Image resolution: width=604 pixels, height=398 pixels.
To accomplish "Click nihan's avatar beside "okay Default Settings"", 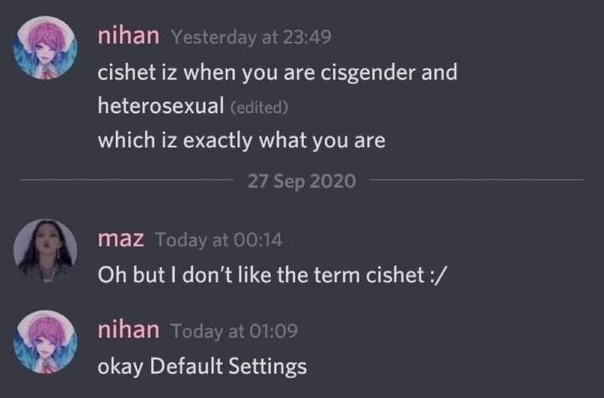I will (46, 343).
